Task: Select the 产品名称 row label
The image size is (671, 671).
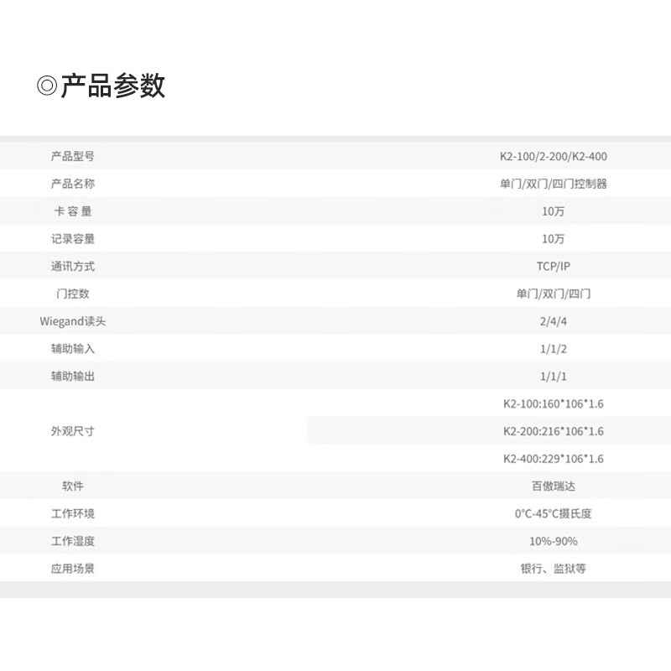Action: point(73,184)
